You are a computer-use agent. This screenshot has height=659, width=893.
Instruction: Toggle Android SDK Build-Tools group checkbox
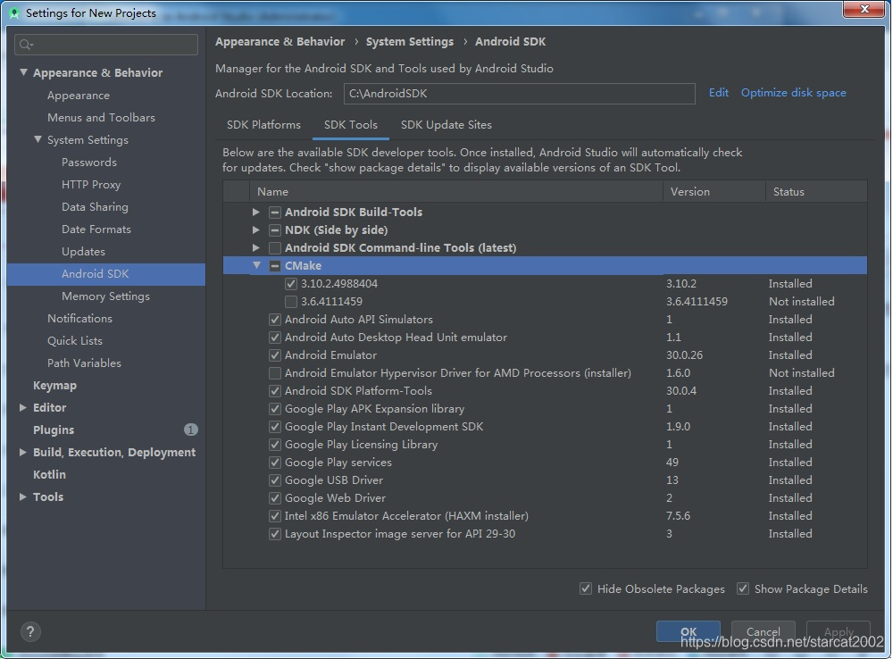click(275, 213)
